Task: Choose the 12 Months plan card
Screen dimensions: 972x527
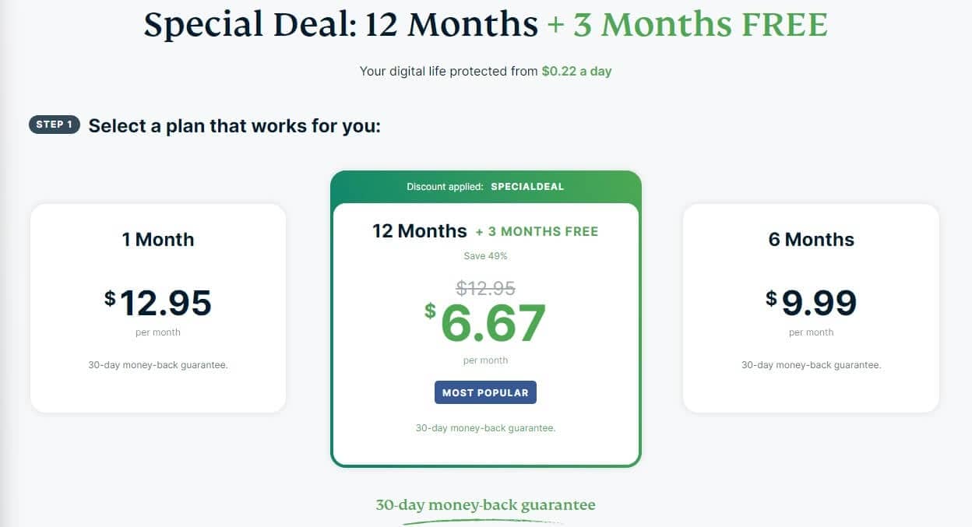Action: point(485,319)
